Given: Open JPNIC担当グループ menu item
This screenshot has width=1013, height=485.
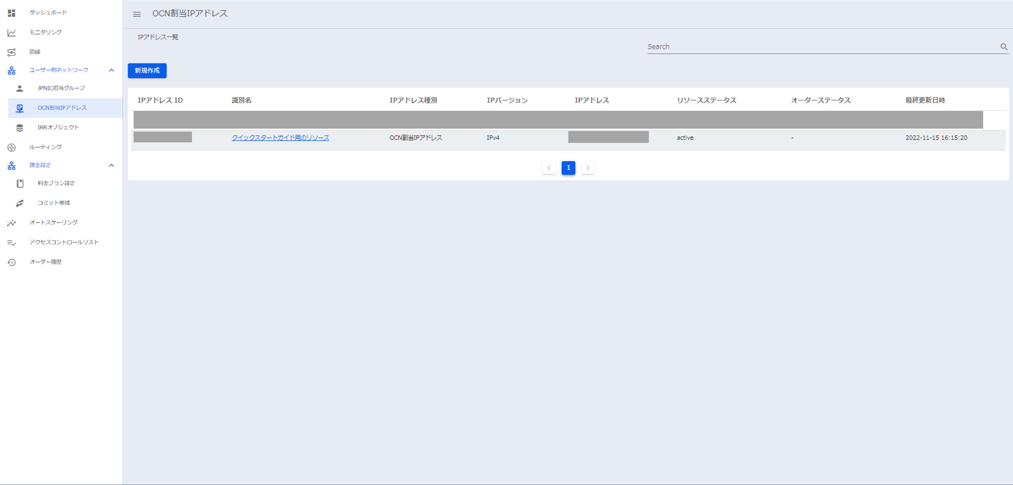Looking at the screenshot, I should pyautogui.click(x=61, y=88).
